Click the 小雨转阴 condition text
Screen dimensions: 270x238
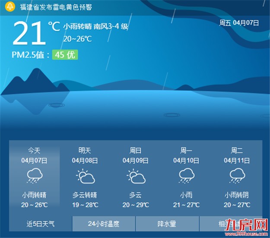(x=237, y=195)
